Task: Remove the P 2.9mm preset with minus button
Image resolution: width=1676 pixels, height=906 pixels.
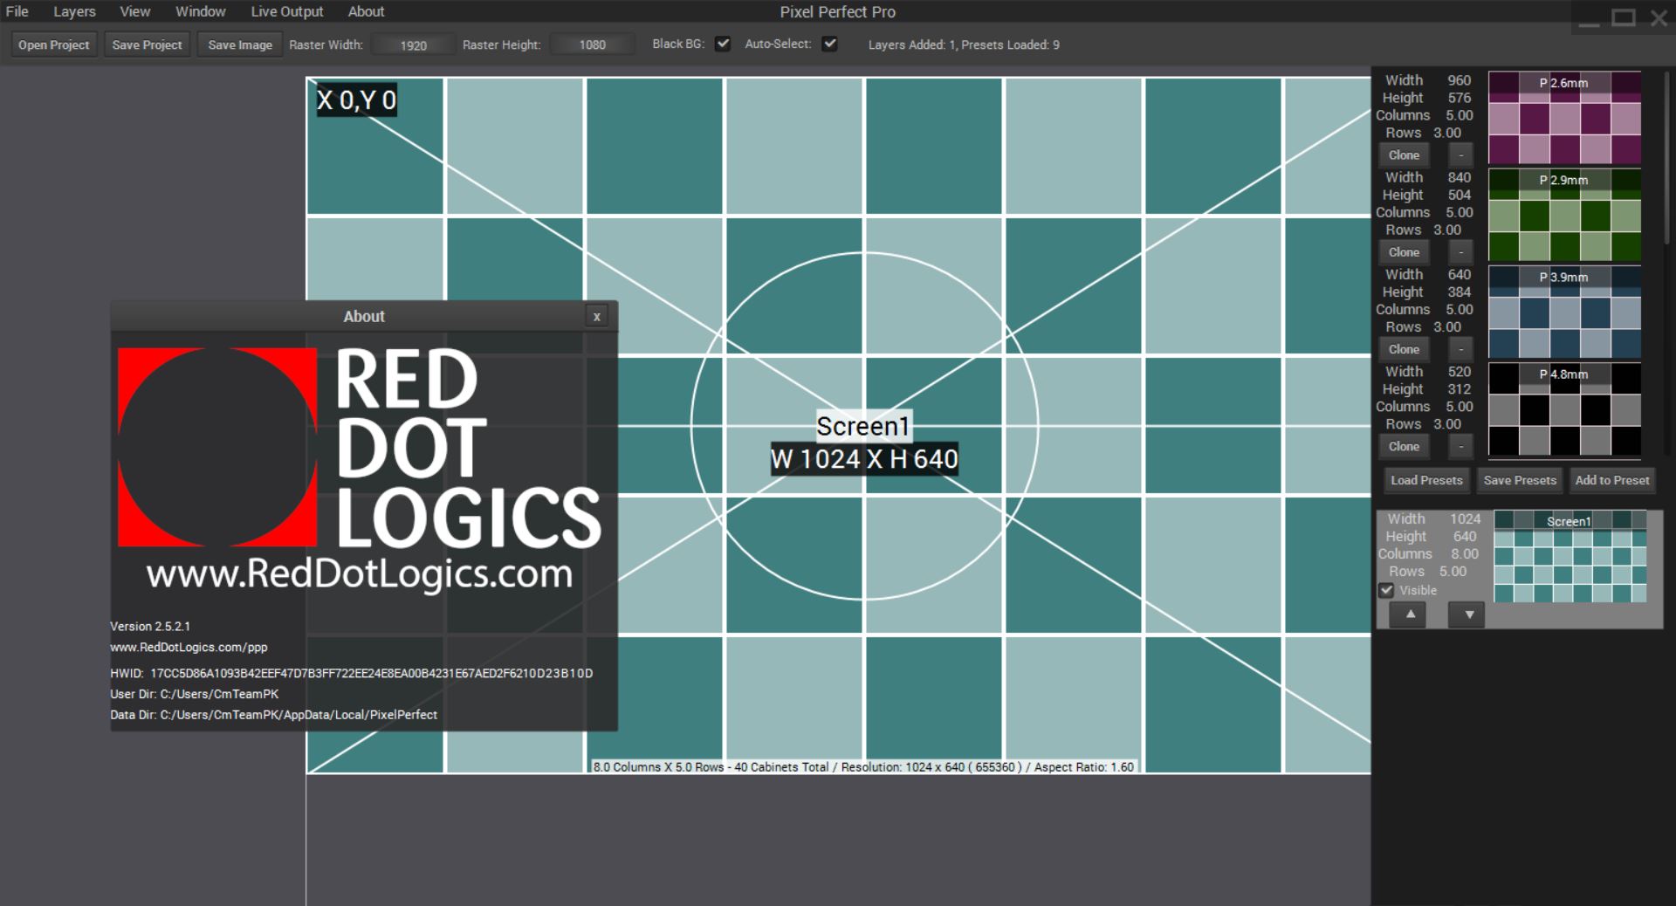Action: point(1461,252)
